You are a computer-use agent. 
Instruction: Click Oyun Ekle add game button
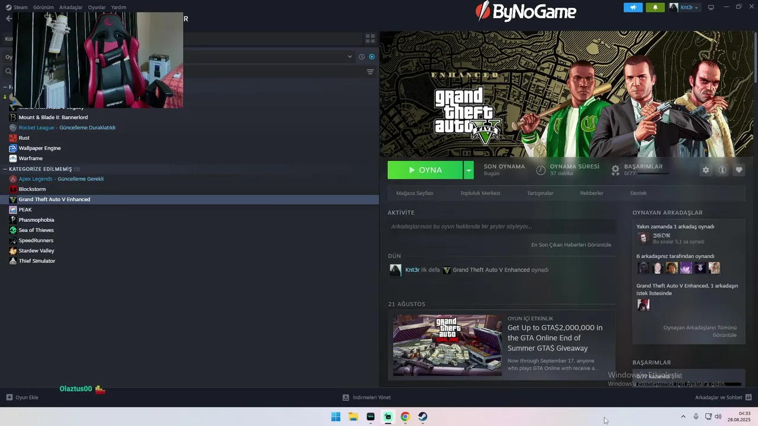(23, 398)
